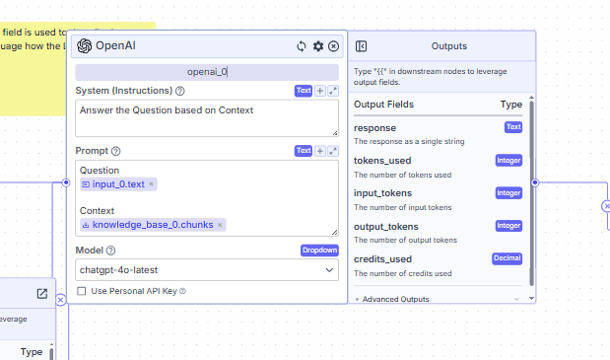Click Integer badge next to tokens_used
This screenshot has height=360, width=610.
tap(508, 161)
